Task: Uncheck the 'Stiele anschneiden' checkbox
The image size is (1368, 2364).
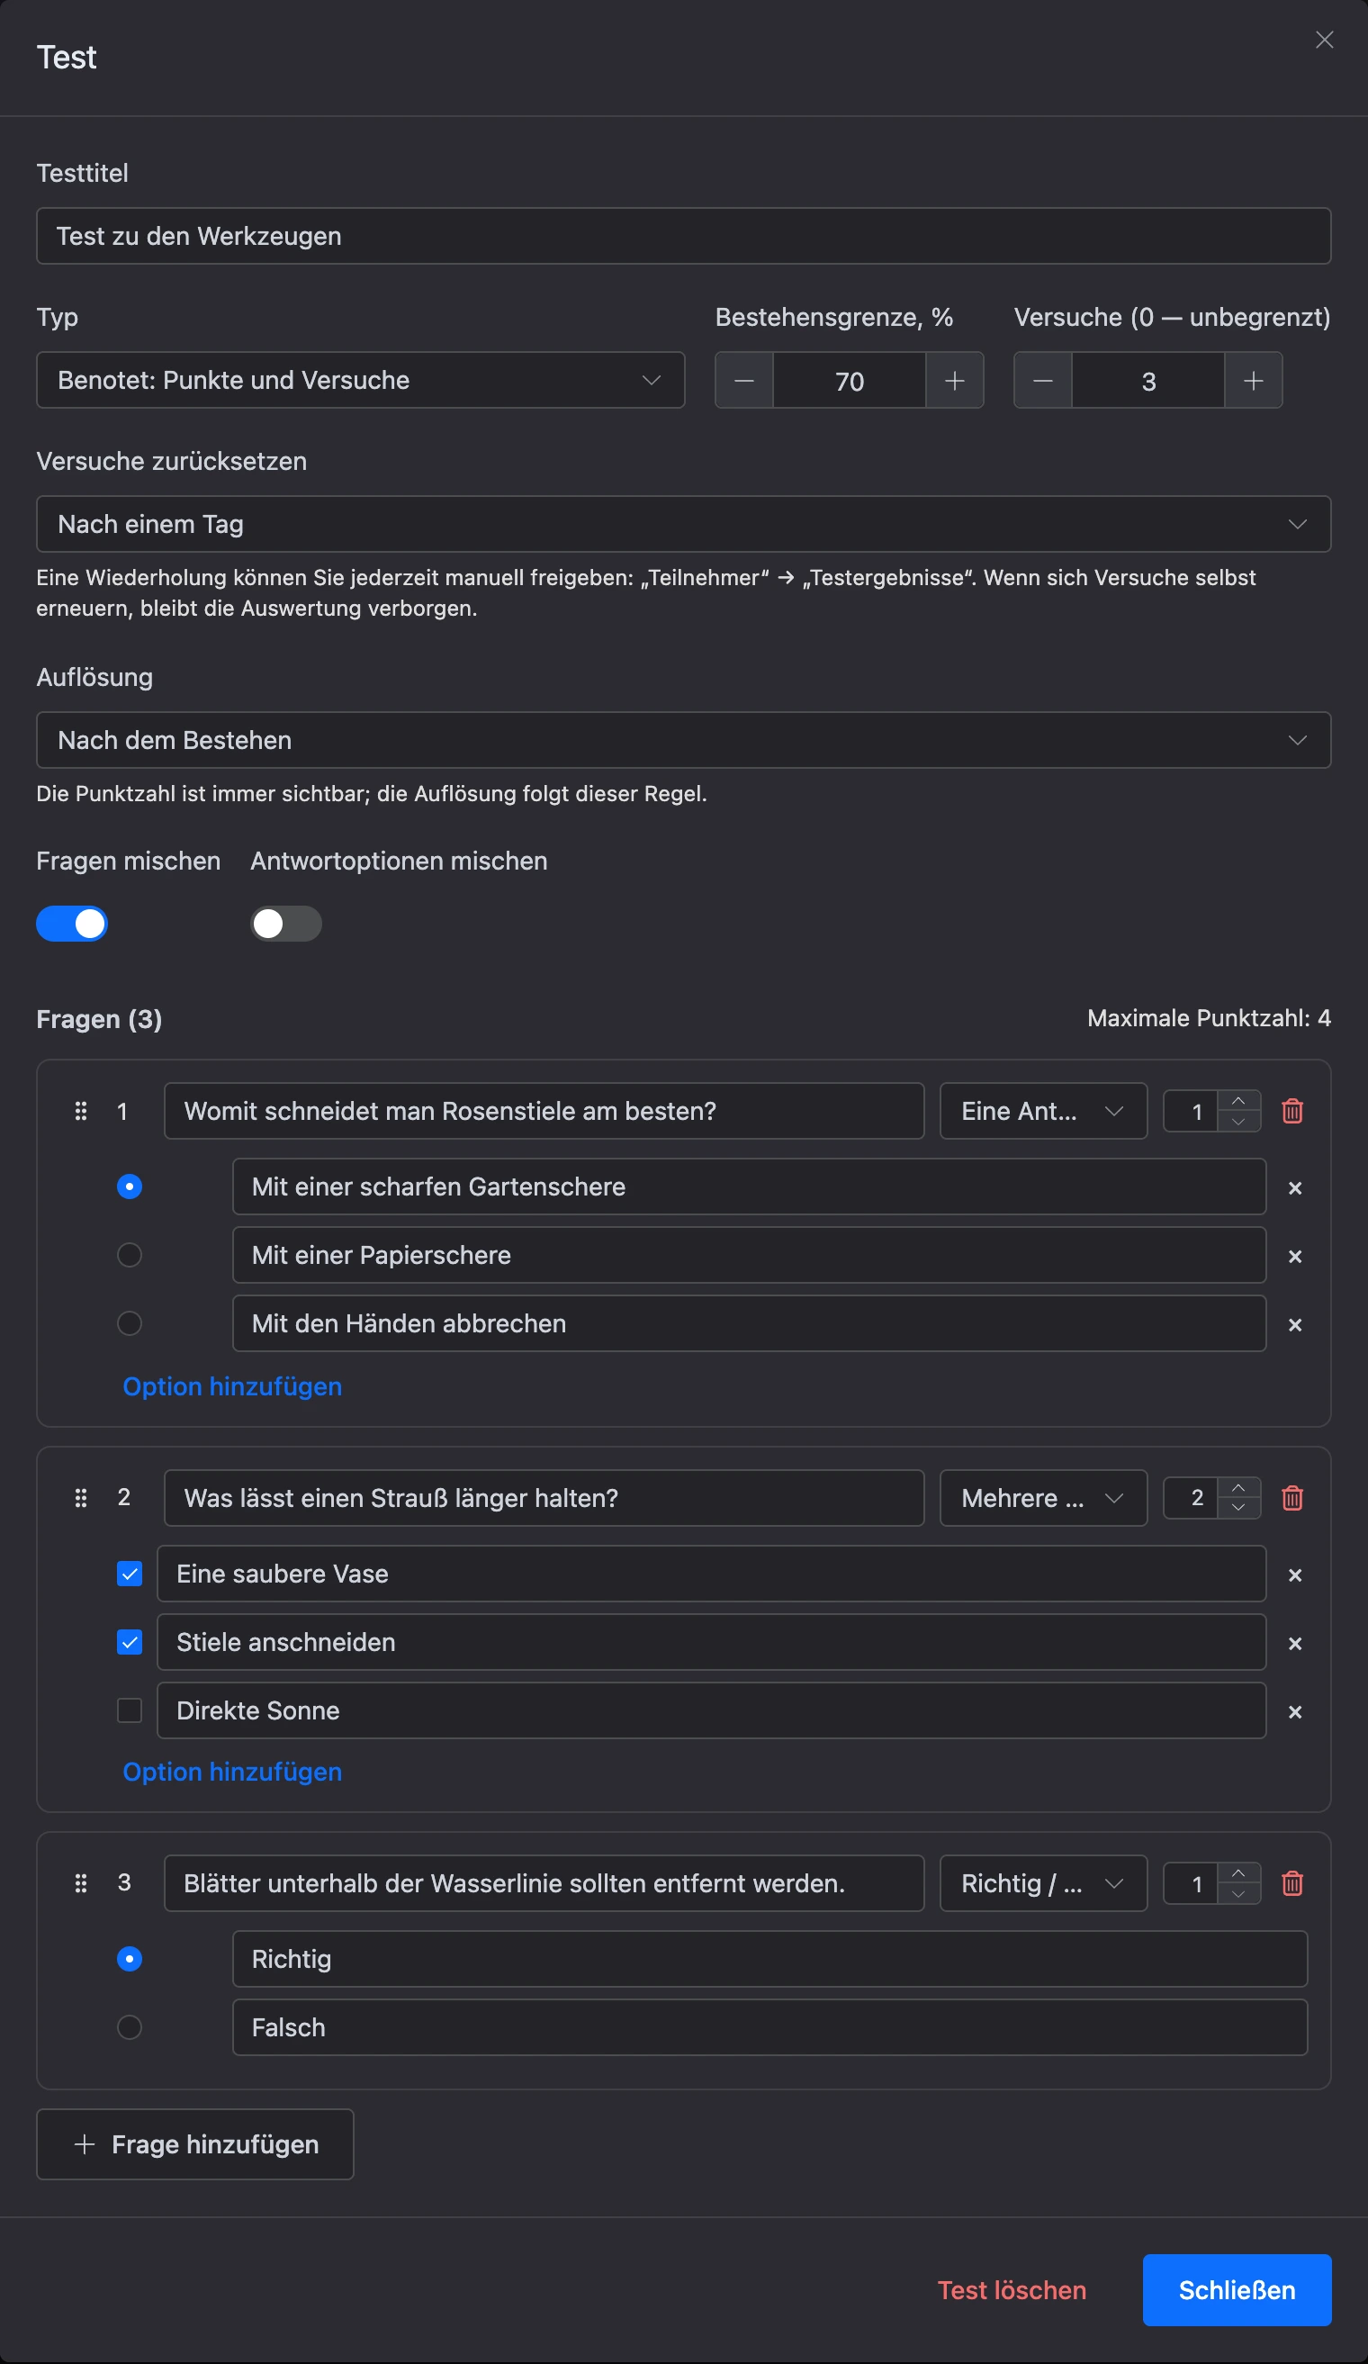Action: point(130,1643)
